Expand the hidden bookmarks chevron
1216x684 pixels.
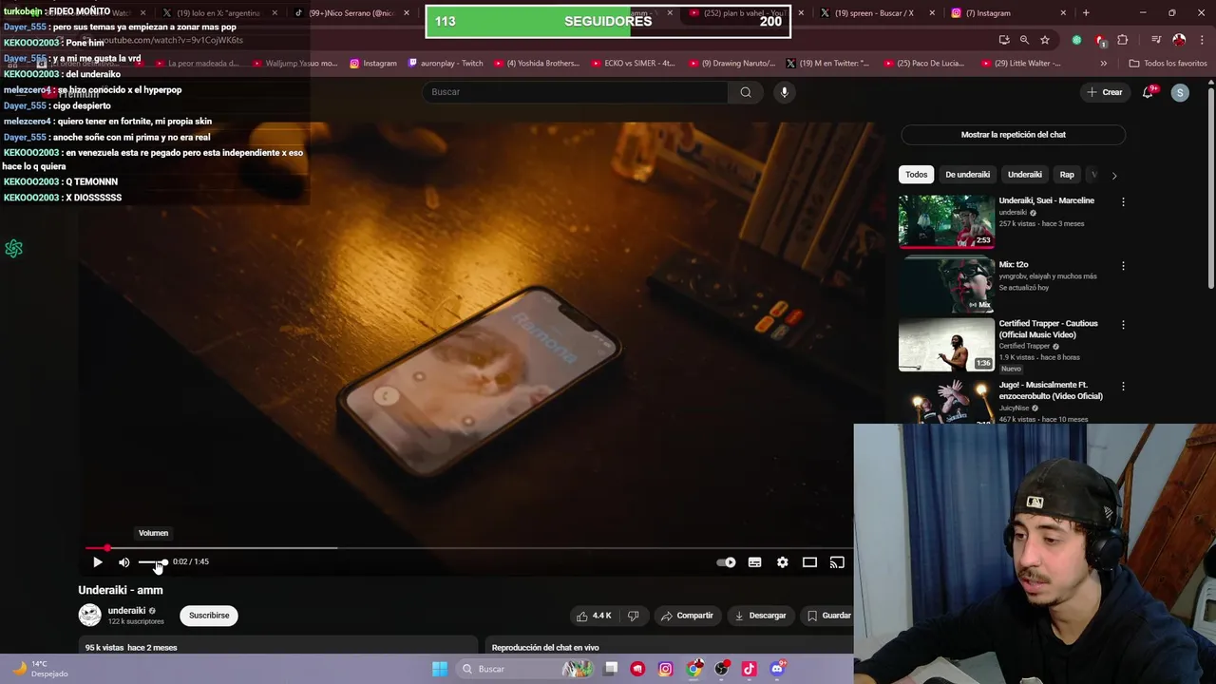pos(1103,64)
